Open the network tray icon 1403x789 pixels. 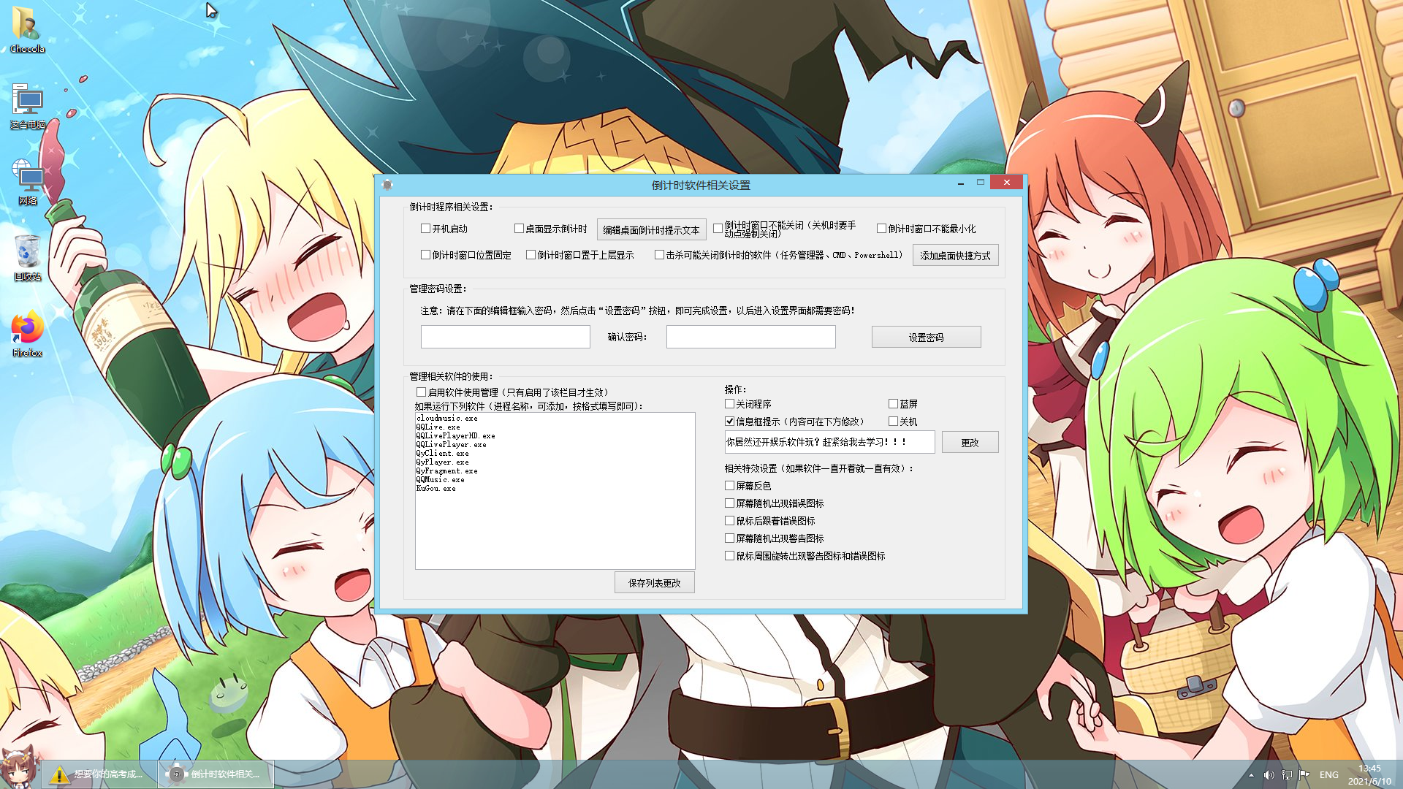coord(1286,775)
